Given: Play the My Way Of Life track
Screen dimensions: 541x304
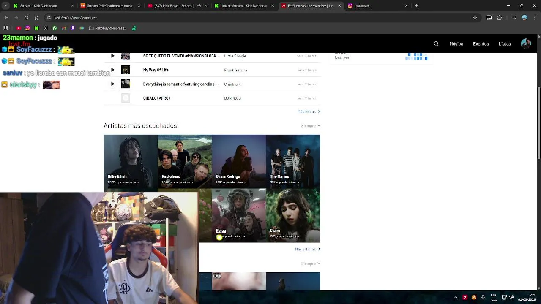Looking at the screenshot, I should pyautogui.click(x=112, y=70).
